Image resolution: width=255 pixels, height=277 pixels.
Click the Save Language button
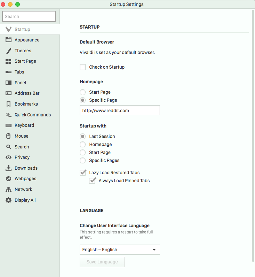point(102,262)
